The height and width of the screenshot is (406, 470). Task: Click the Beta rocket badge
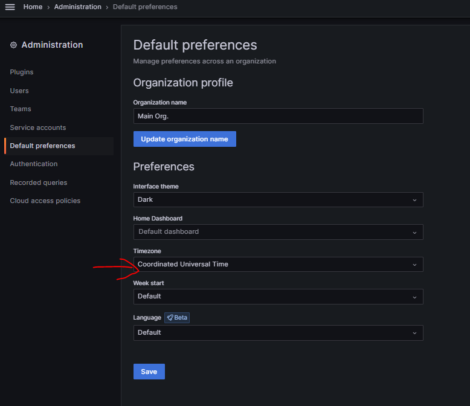pos(177,318)
